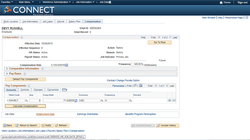Open the calculator icon next to Comp Rate
Viewport: 250px width, 140px height.
point(76,101)
